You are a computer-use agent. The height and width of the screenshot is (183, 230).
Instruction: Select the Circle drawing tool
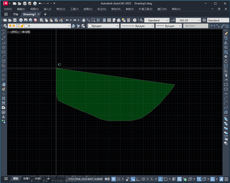click(x=3, y=61)
